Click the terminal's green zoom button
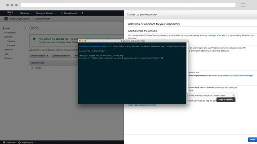This screenshot has width=257, height=144. click(86, 41)
